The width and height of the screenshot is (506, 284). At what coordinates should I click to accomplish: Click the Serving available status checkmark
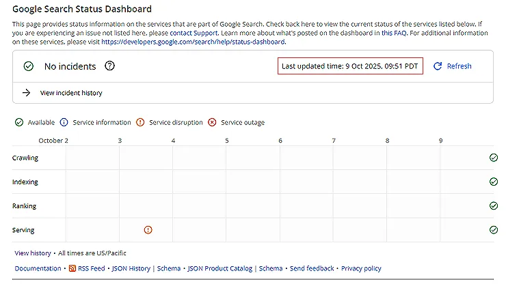[494, 230]
